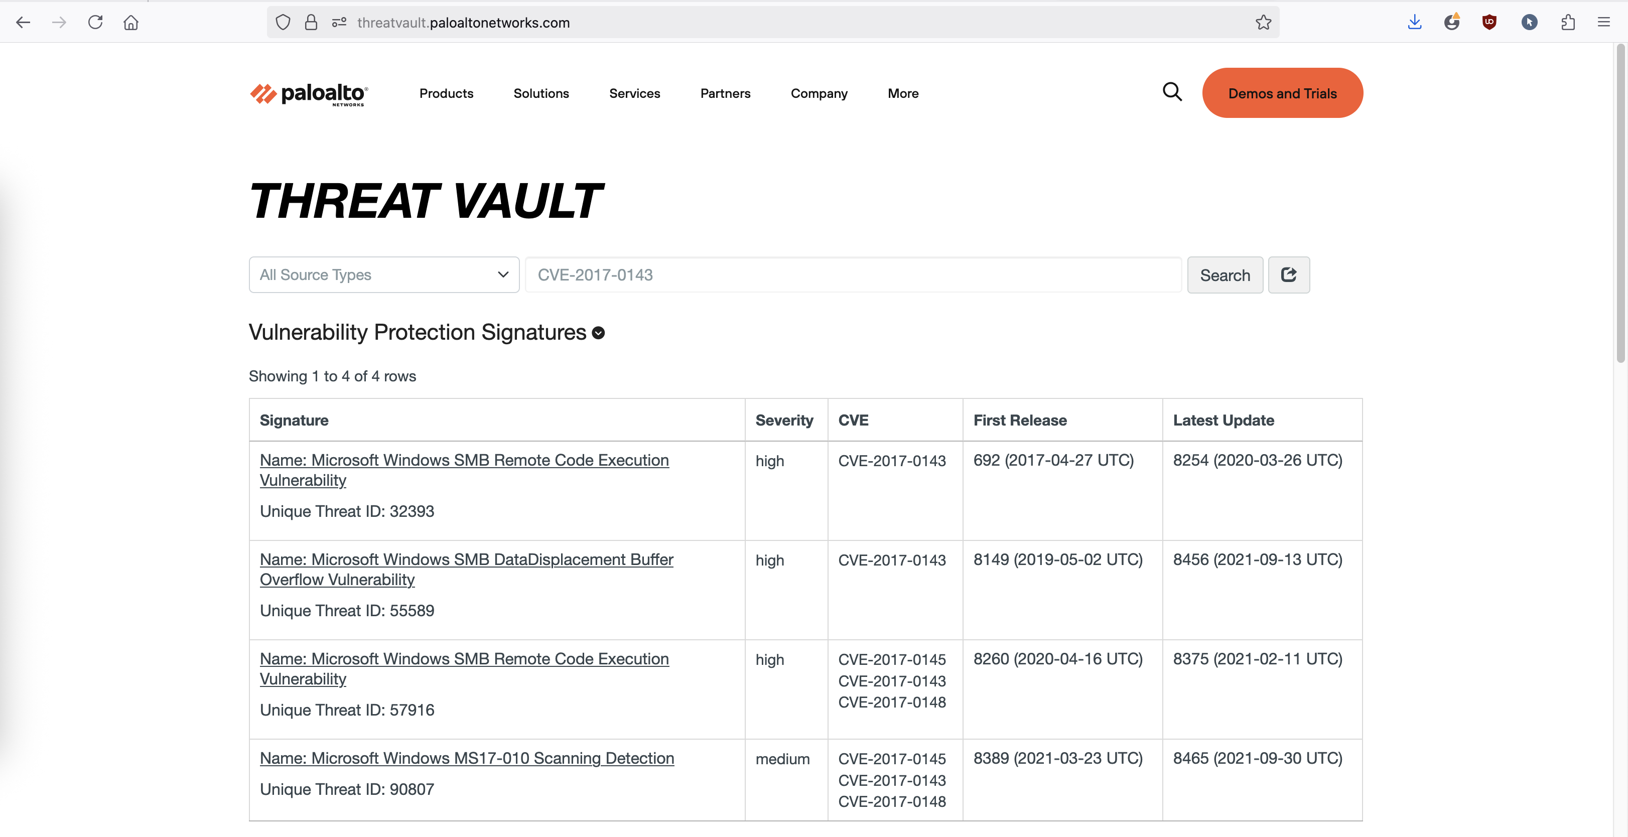
Task: Click the shield tracking protection icon
Action: point(283,23)
